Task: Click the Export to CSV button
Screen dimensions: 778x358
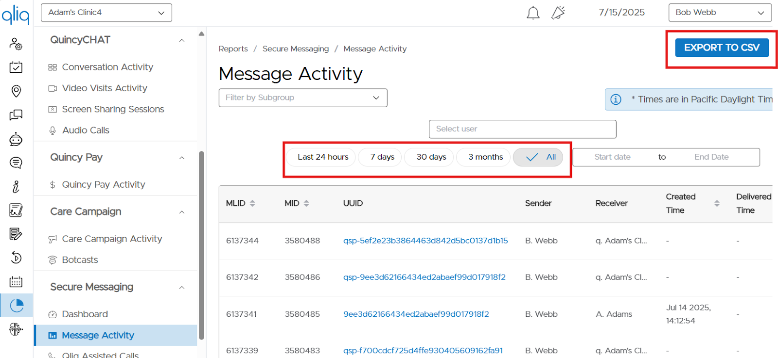Action: [x=722, y=48]
